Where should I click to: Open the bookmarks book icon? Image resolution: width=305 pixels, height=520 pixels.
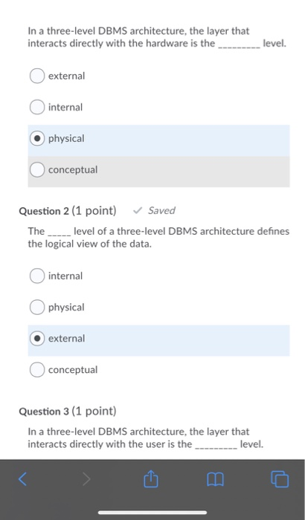click(215, 480)
